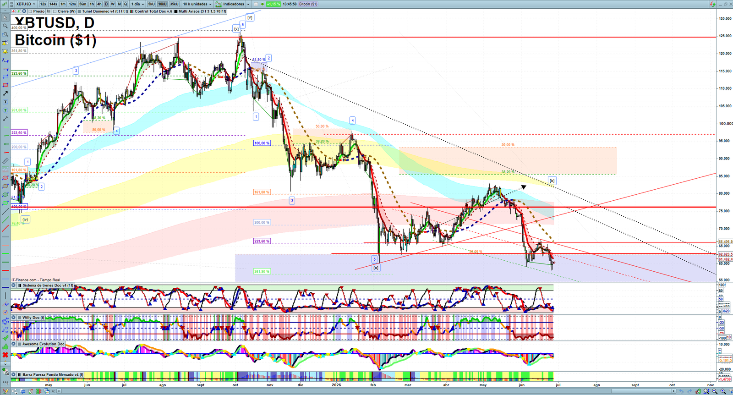Select the 144s timeframe
Viewport: 733px width, 395px height.
click(x=53, y=4)
